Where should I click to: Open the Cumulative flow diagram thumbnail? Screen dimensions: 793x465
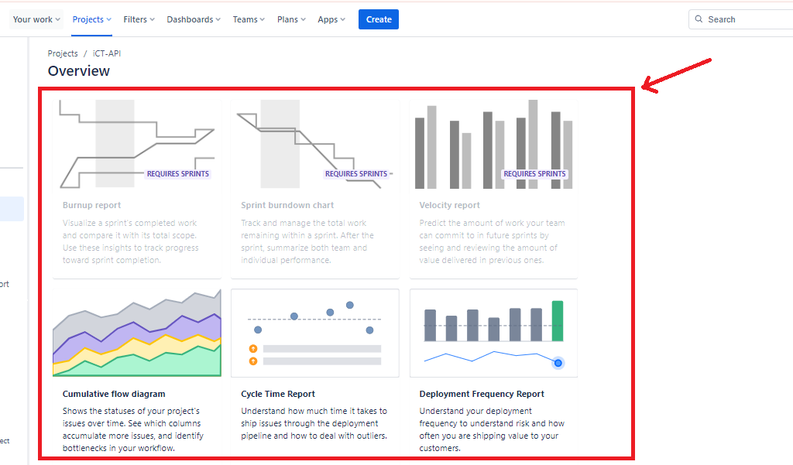136,333
